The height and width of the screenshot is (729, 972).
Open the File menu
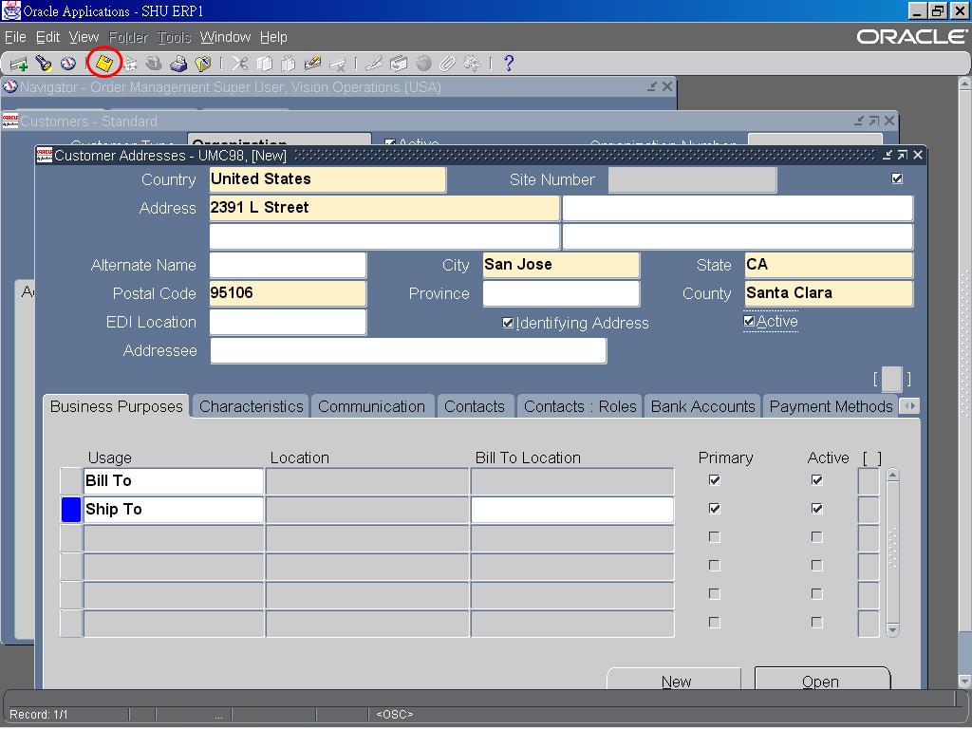pyautogui.click(x=15, y=37)
